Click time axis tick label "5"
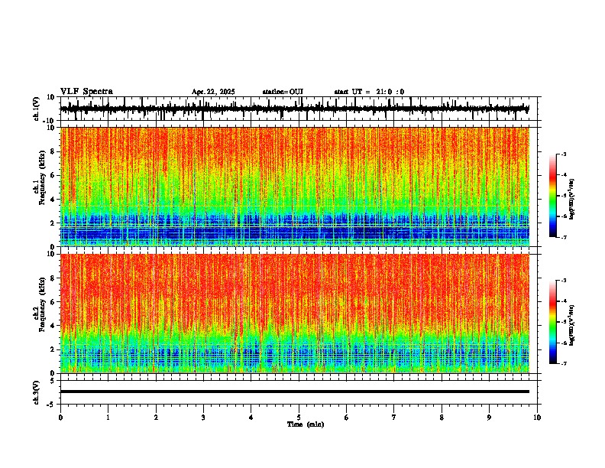The width and height of the screenshot is (605, 468). pyautogui.click(x=299, y=418)
